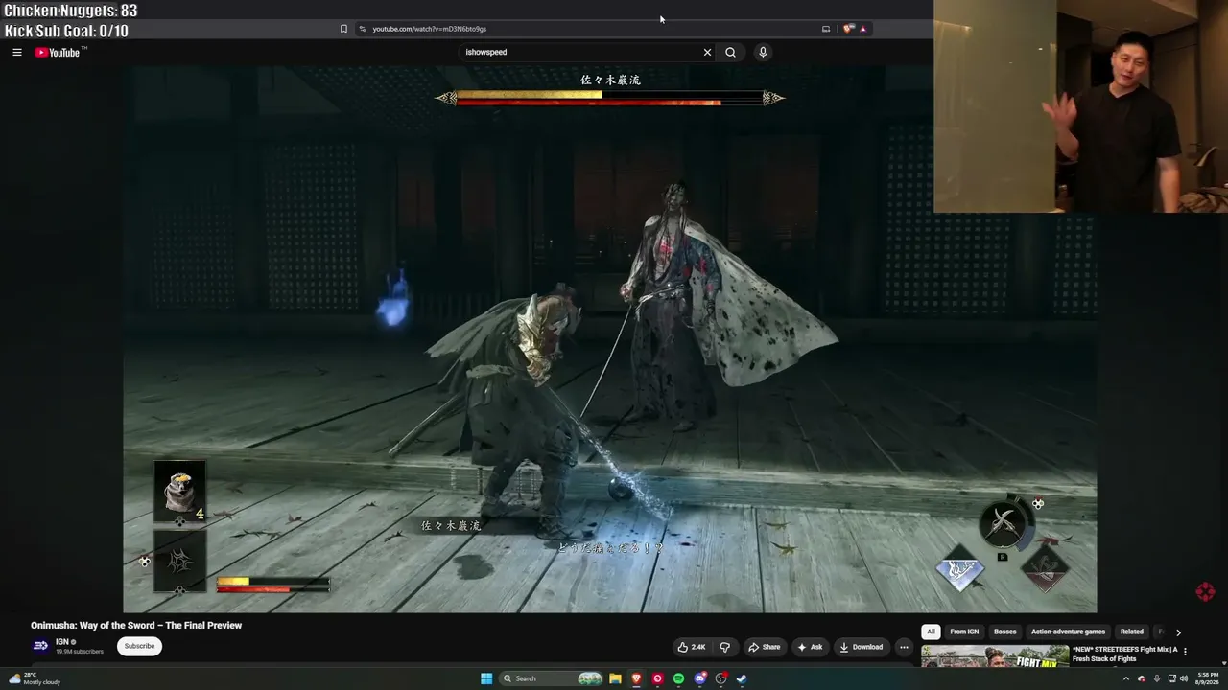Open the volume control in system tray

1183,678
